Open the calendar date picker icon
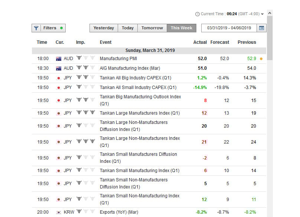Viewport: 300px width, 217px height. [x=261, y=28]
